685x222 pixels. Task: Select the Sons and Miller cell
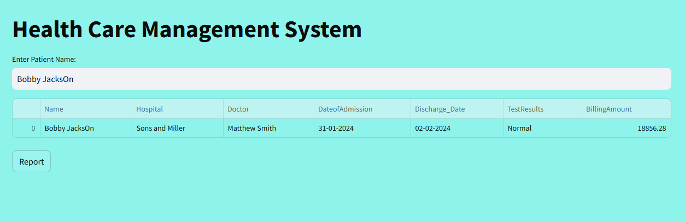[178, 128]
